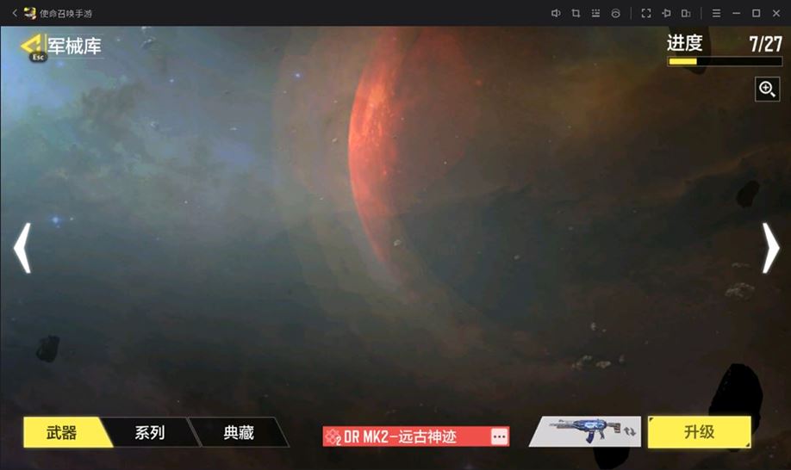
Task: Open the keyboard mapping settings
Action: (595, 13)
